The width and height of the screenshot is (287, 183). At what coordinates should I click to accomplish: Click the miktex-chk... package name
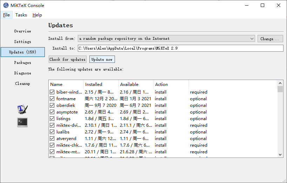69,145
